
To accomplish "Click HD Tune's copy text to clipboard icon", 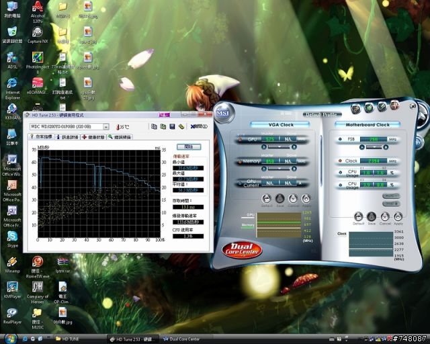I will (x=154, y=126).
